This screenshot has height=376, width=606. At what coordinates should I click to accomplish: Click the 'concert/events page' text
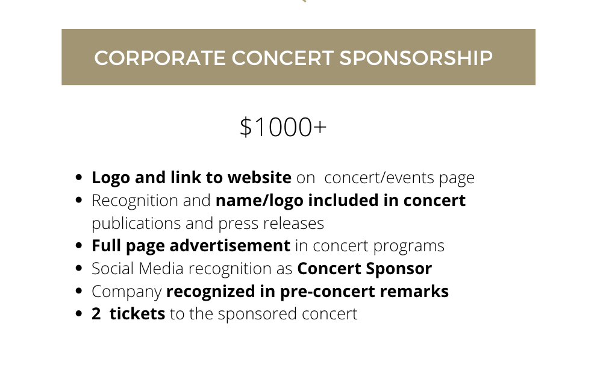click(x=399, y=178)
